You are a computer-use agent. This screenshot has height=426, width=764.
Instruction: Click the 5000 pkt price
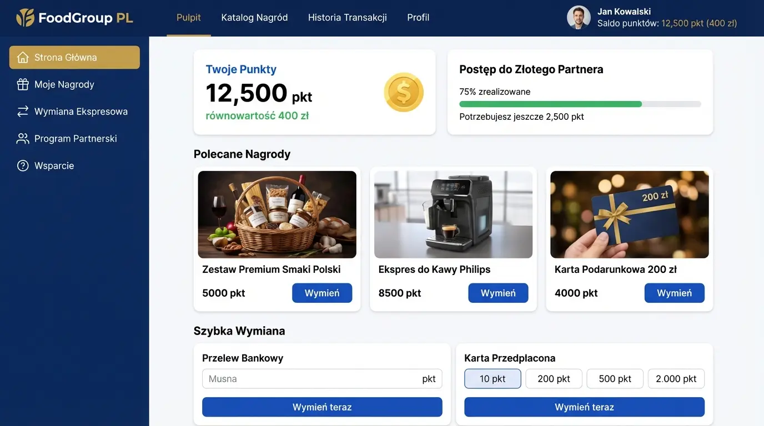click(224, 293)
